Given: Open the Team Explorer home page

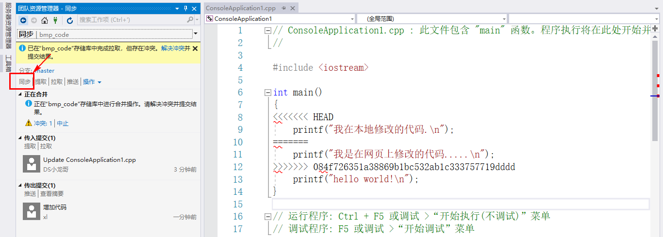Looking at the screenshot, I should pos(45,20).
